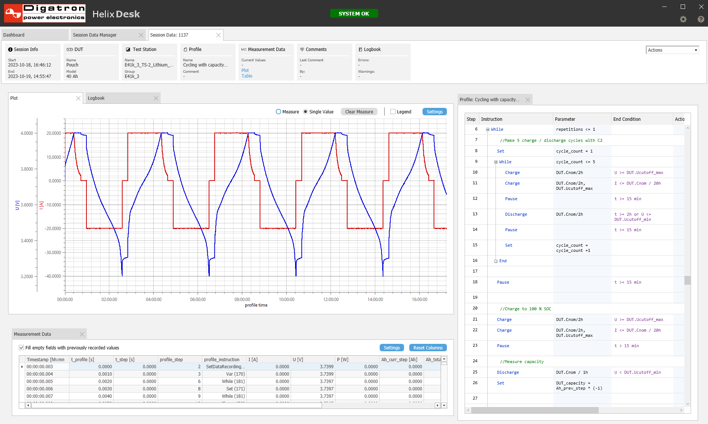Click Clear Measure button
The image size is (708, 424).
click(x=359, y=112)
